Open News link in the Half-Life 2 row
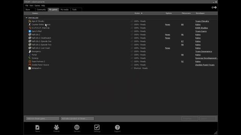 [x=168, y=34]
